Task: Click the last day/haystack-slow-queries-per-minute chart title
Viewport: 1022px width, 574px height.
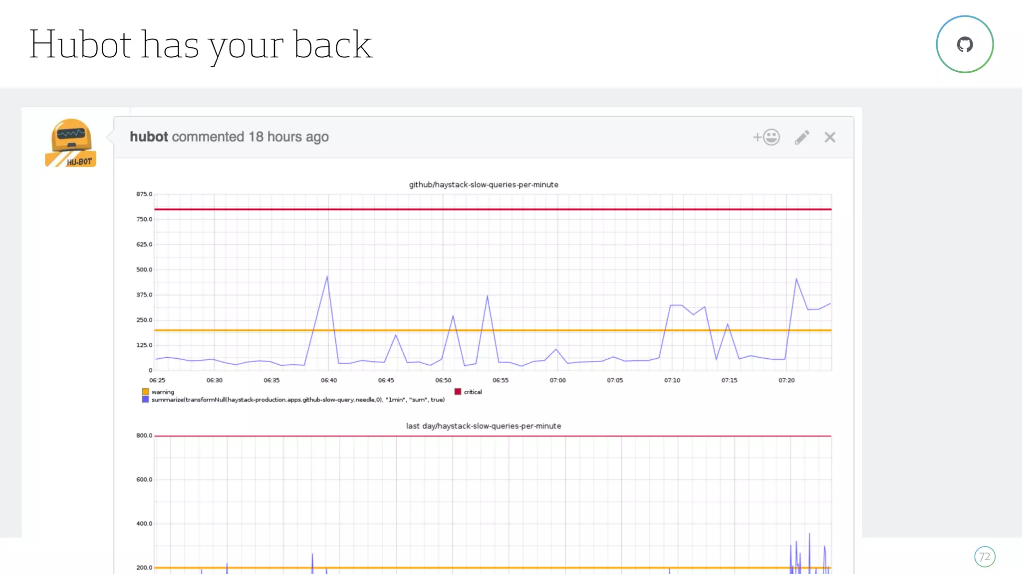Action: (x=483, y=426)
